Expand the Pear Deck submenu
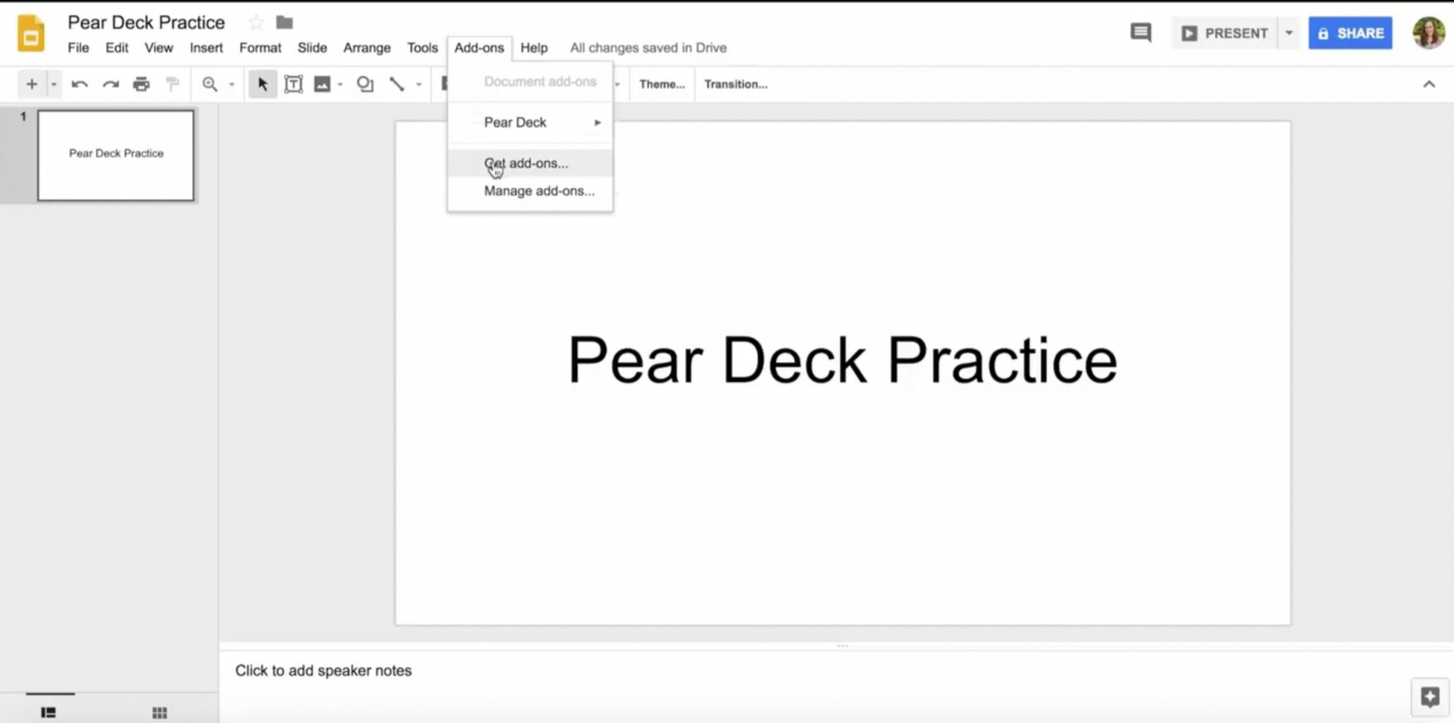The image size is (1454, 723). point(530,122)
